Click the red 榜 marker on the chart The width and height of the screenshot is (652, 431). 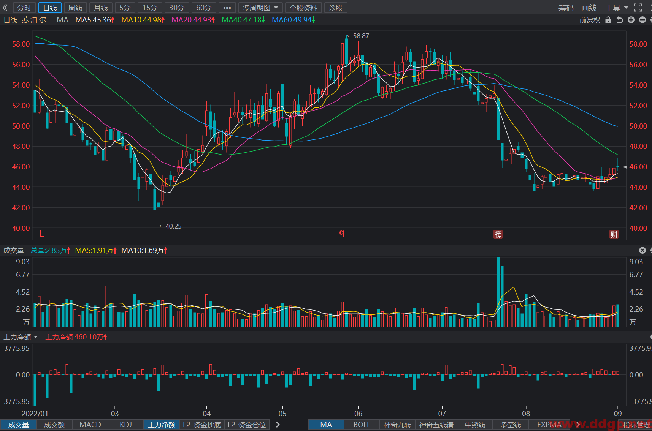pyautogui.click(x=498, y=234)
